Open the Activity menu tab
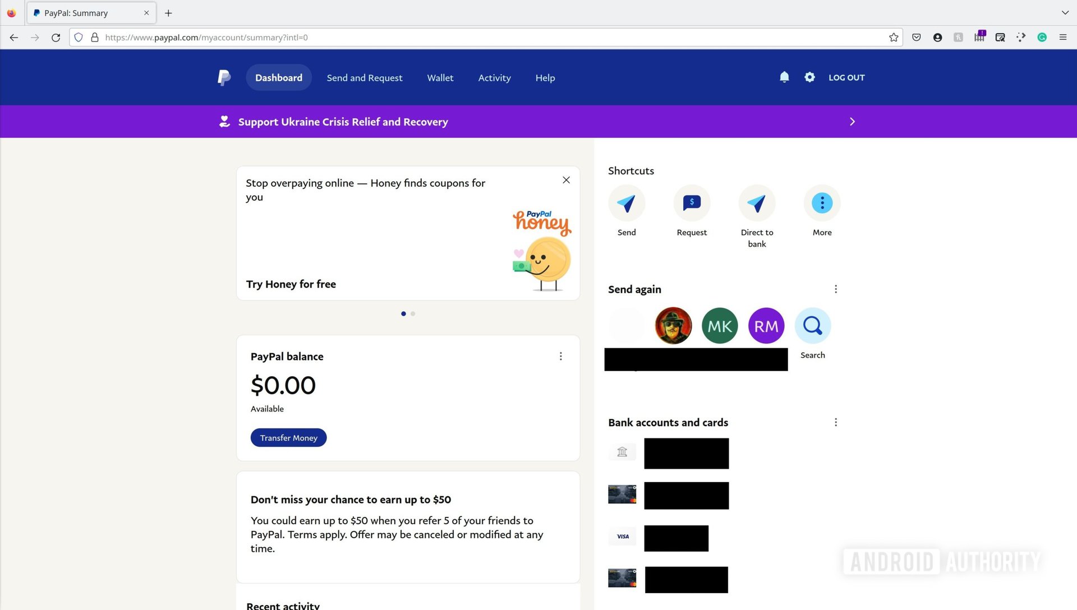The height and width of the screenshot is (610, 1077). [x=494, y=77]
